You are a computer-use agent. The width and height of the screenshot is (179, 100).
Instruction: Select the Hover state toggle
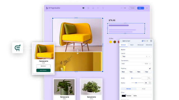[x=143, y=89]
